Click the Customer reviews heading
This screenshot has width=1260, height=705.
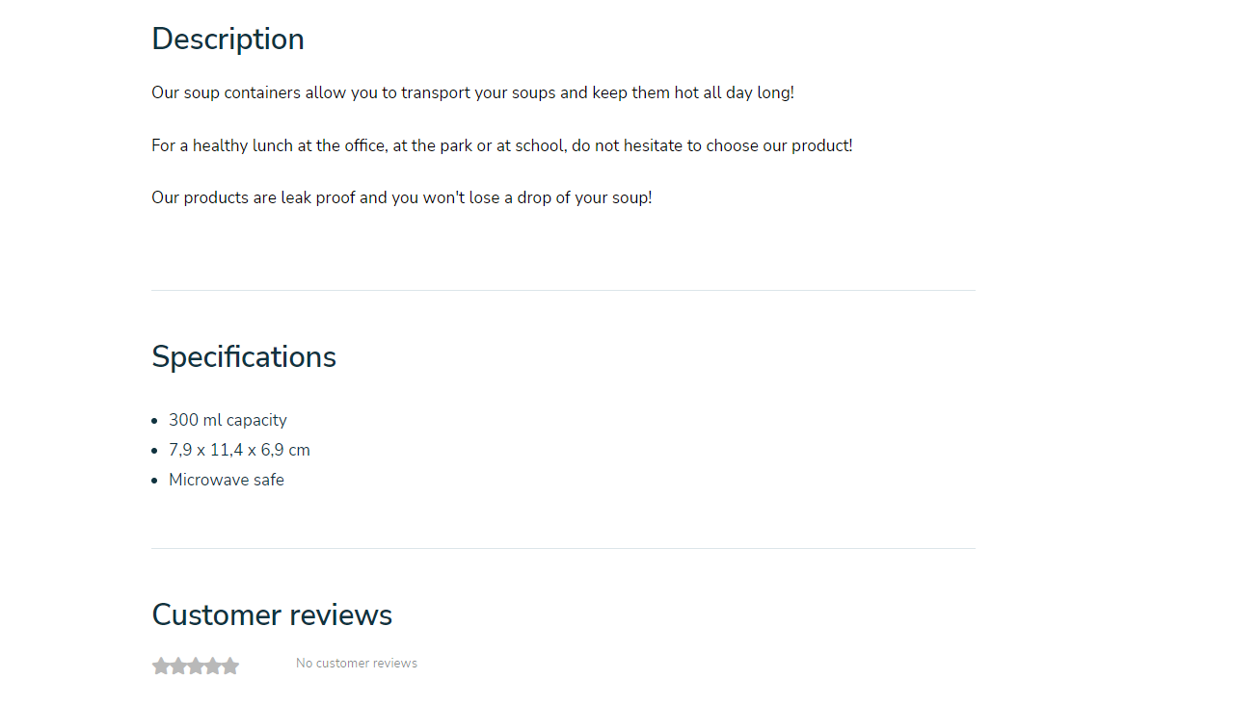[272, 614]
